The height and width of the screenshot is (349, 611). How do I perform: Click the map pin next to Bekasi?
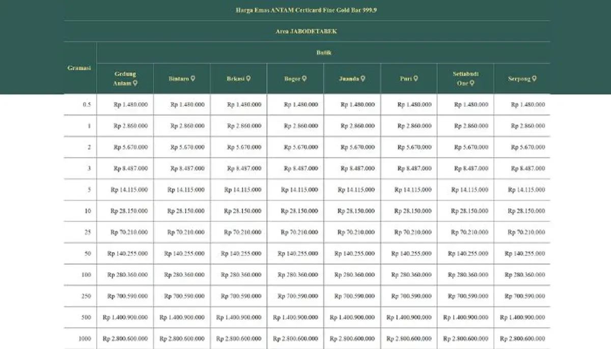click(x=248, y=79)
